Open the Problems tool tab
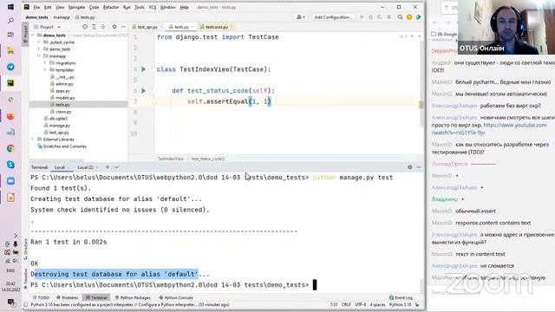555x312 pixels. [68, 297]
